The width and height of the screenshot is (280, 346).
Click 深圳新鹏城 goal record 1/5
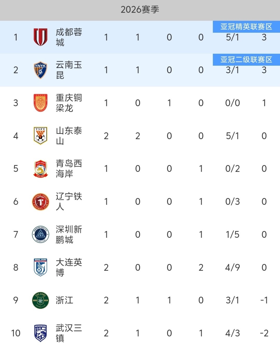232,234
